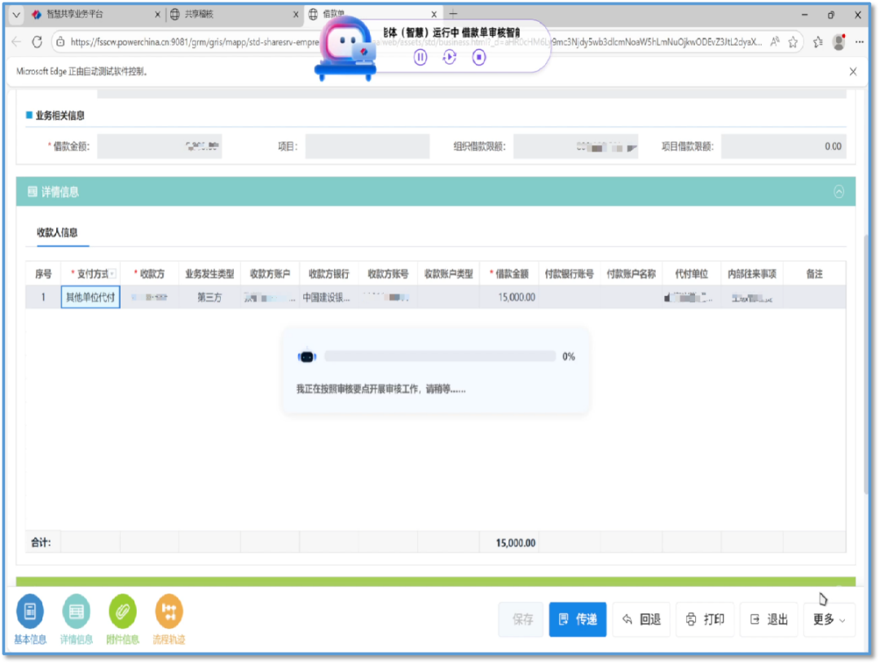Screen dimensions: 880x664
Task: Click the assistant step-forward control
Action: (x=450, y=57)
